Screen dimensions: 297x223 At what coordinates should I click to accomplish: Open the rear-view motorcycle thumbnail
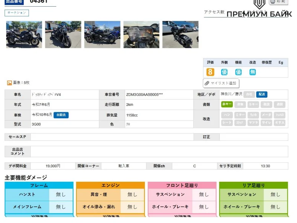coord(180,34)
